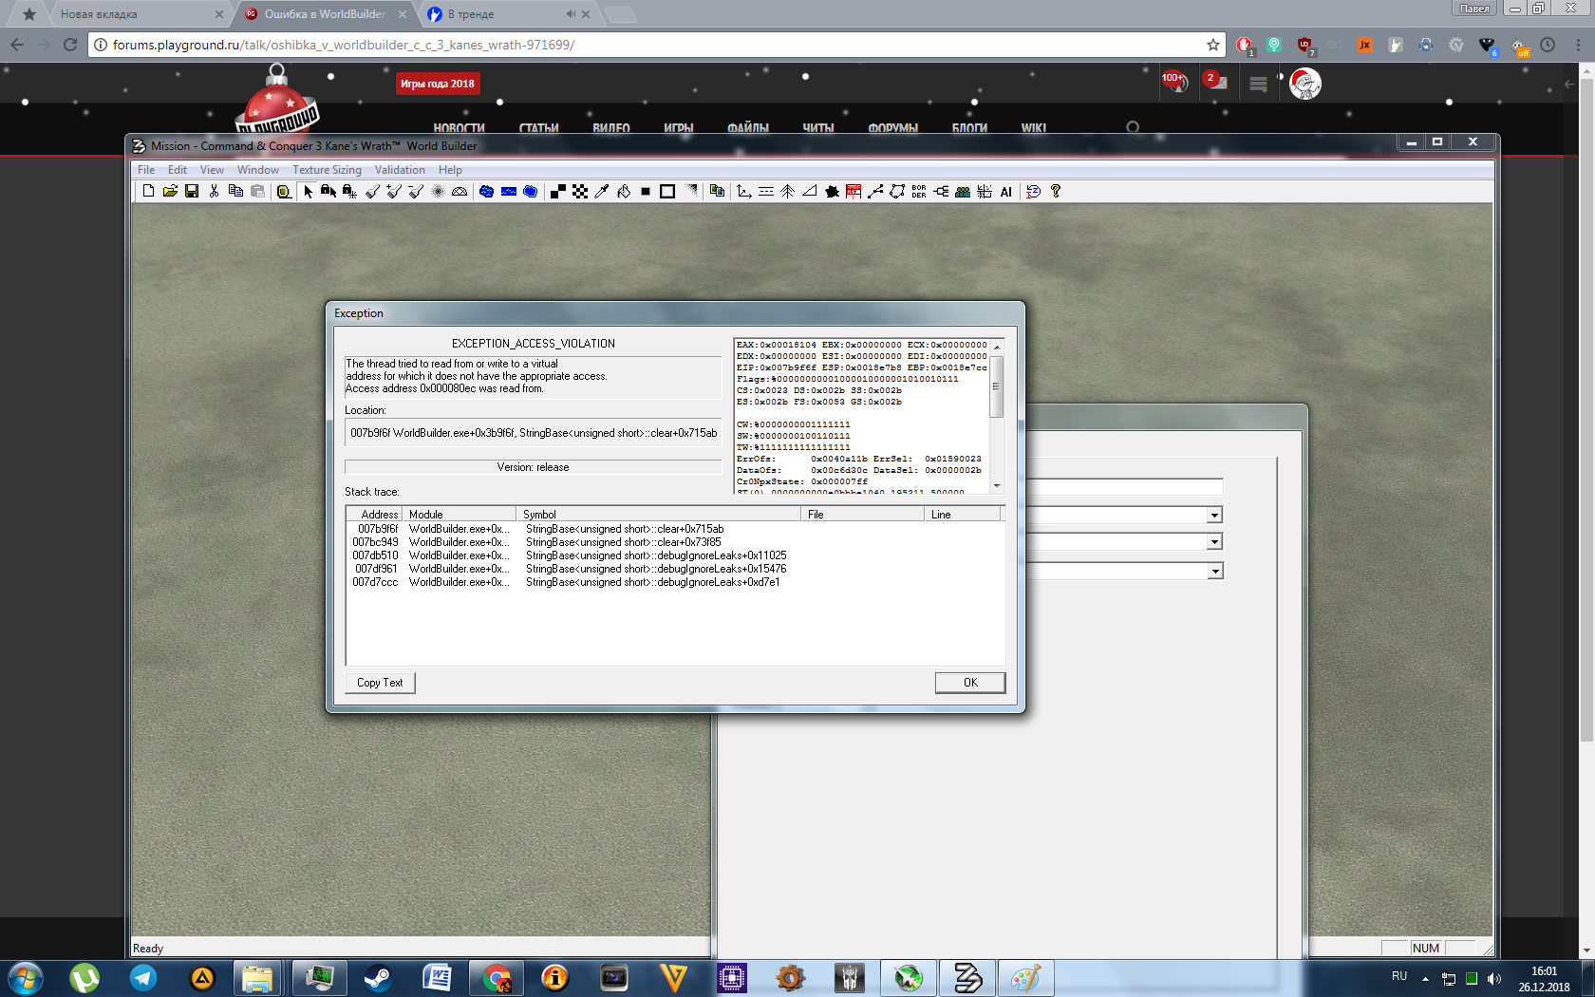Open the Texture Sizing menu
This screenshot has width=1595, height=997.
[x=327, y=170]
